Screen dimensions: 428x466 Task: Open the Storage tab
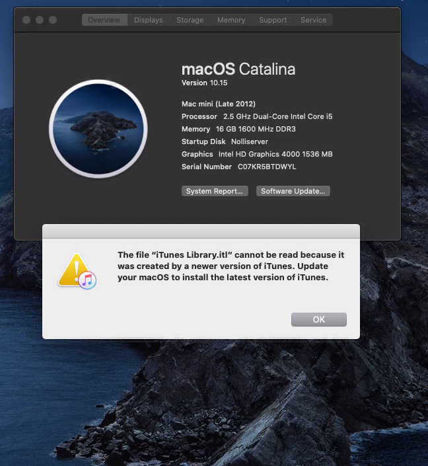point(190,20)
